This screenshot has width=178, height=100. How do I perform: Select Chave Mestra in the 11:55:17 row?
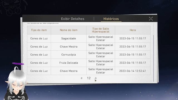tap(69, 47)
